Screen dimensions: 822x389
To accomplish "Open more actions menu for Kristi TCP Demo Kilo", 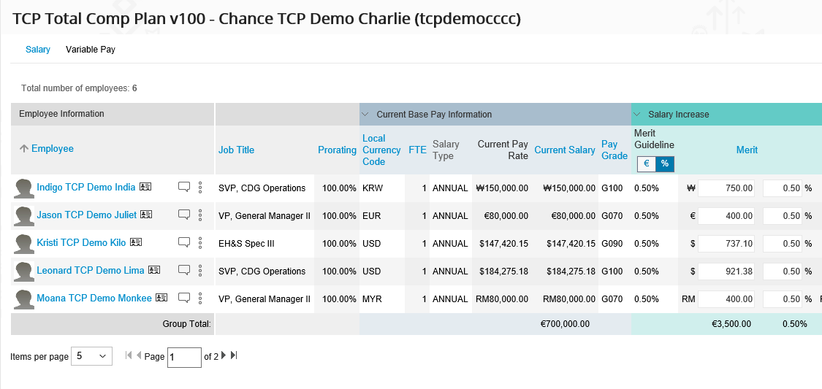I will click(x=199, y=243).
